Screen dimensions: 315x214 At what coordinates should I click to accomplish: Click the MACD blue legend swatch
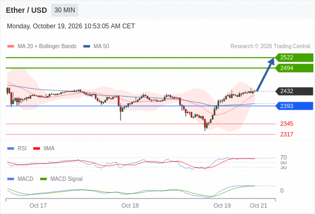coord(11,179)
